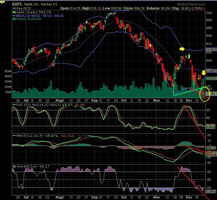Click the 80 level label in stochastic panel
The width and height of the screenshot is (217, 200).
click(208, 110)
